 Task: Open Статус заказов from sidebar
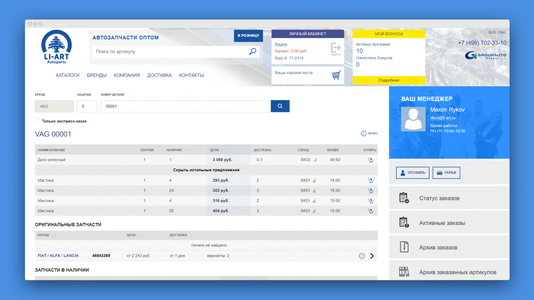(439, 198)
